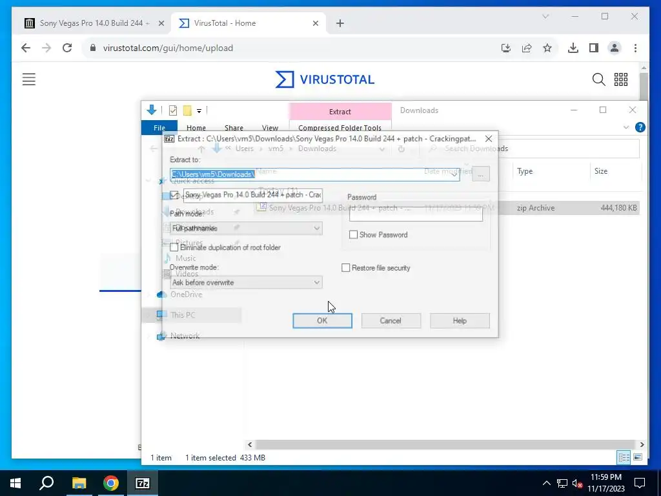Viewport: 661px width, 496px height.
Task: Click Cancel in the 7-Zip Extract dialog
Action: pyautogui.click(x=391, y=320)
